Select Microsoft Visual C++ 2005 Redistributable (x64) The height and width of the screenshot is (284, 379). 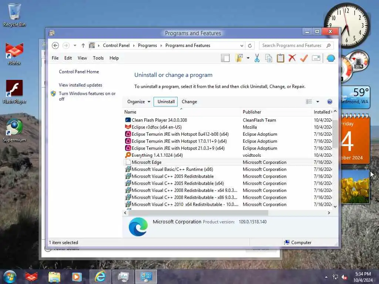point(228,183)
